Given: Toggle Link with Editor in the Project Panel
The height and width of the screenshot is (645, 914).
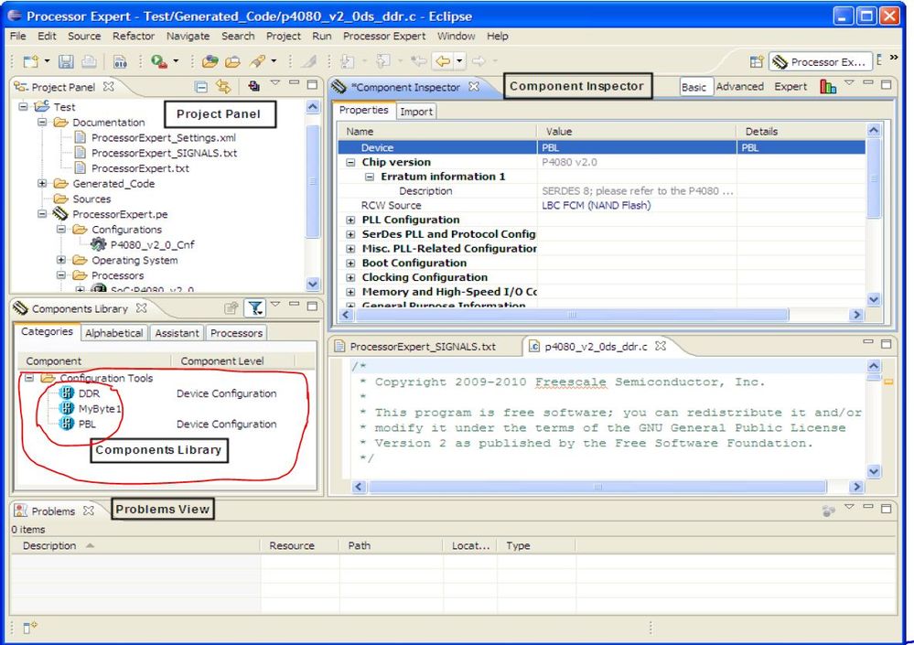Looking at the screenshot, I should 223,87.
